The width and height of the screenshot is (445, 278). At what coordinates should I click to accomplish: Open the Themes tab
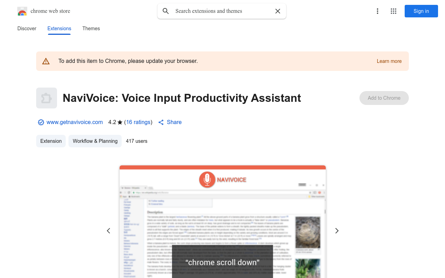pyautogui.click(x=91, y=28)
